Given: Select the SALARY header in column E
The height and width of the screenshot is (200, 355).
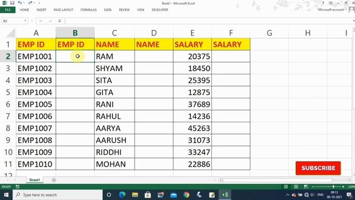Looking at the screenshot, I should (x=192, y=44).
